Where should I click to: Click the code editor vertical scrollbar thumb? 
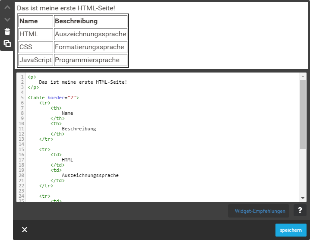pos(303,114)
